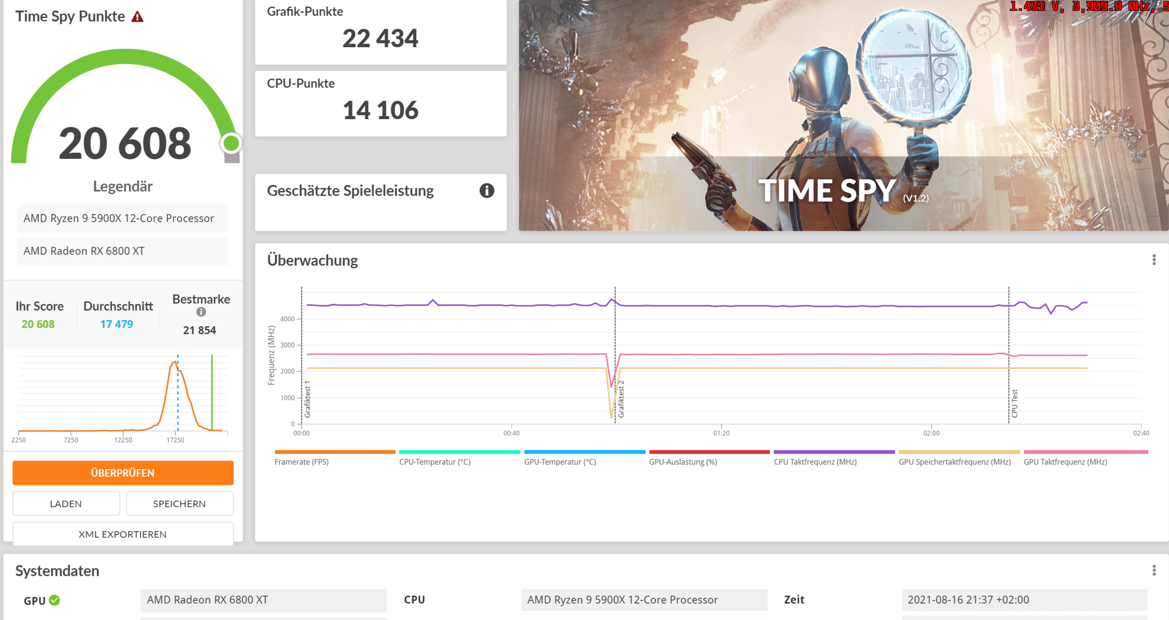Toggle the CPU Taktfrequenz legend entry
Screen dimensions: 1169x620
click(815, 462)
